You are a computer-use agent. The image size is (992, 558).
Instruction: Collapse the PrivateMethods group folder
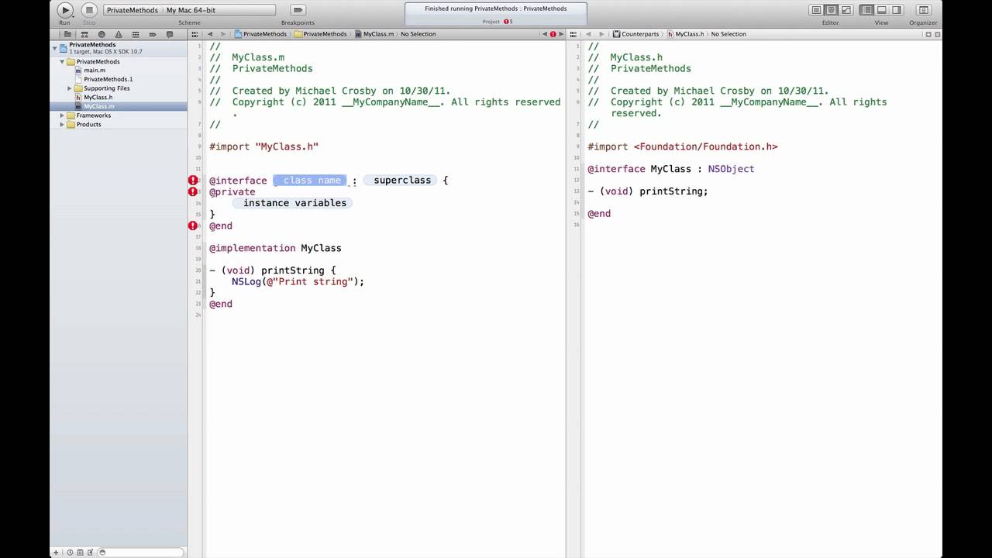click(x=61, y=61)
